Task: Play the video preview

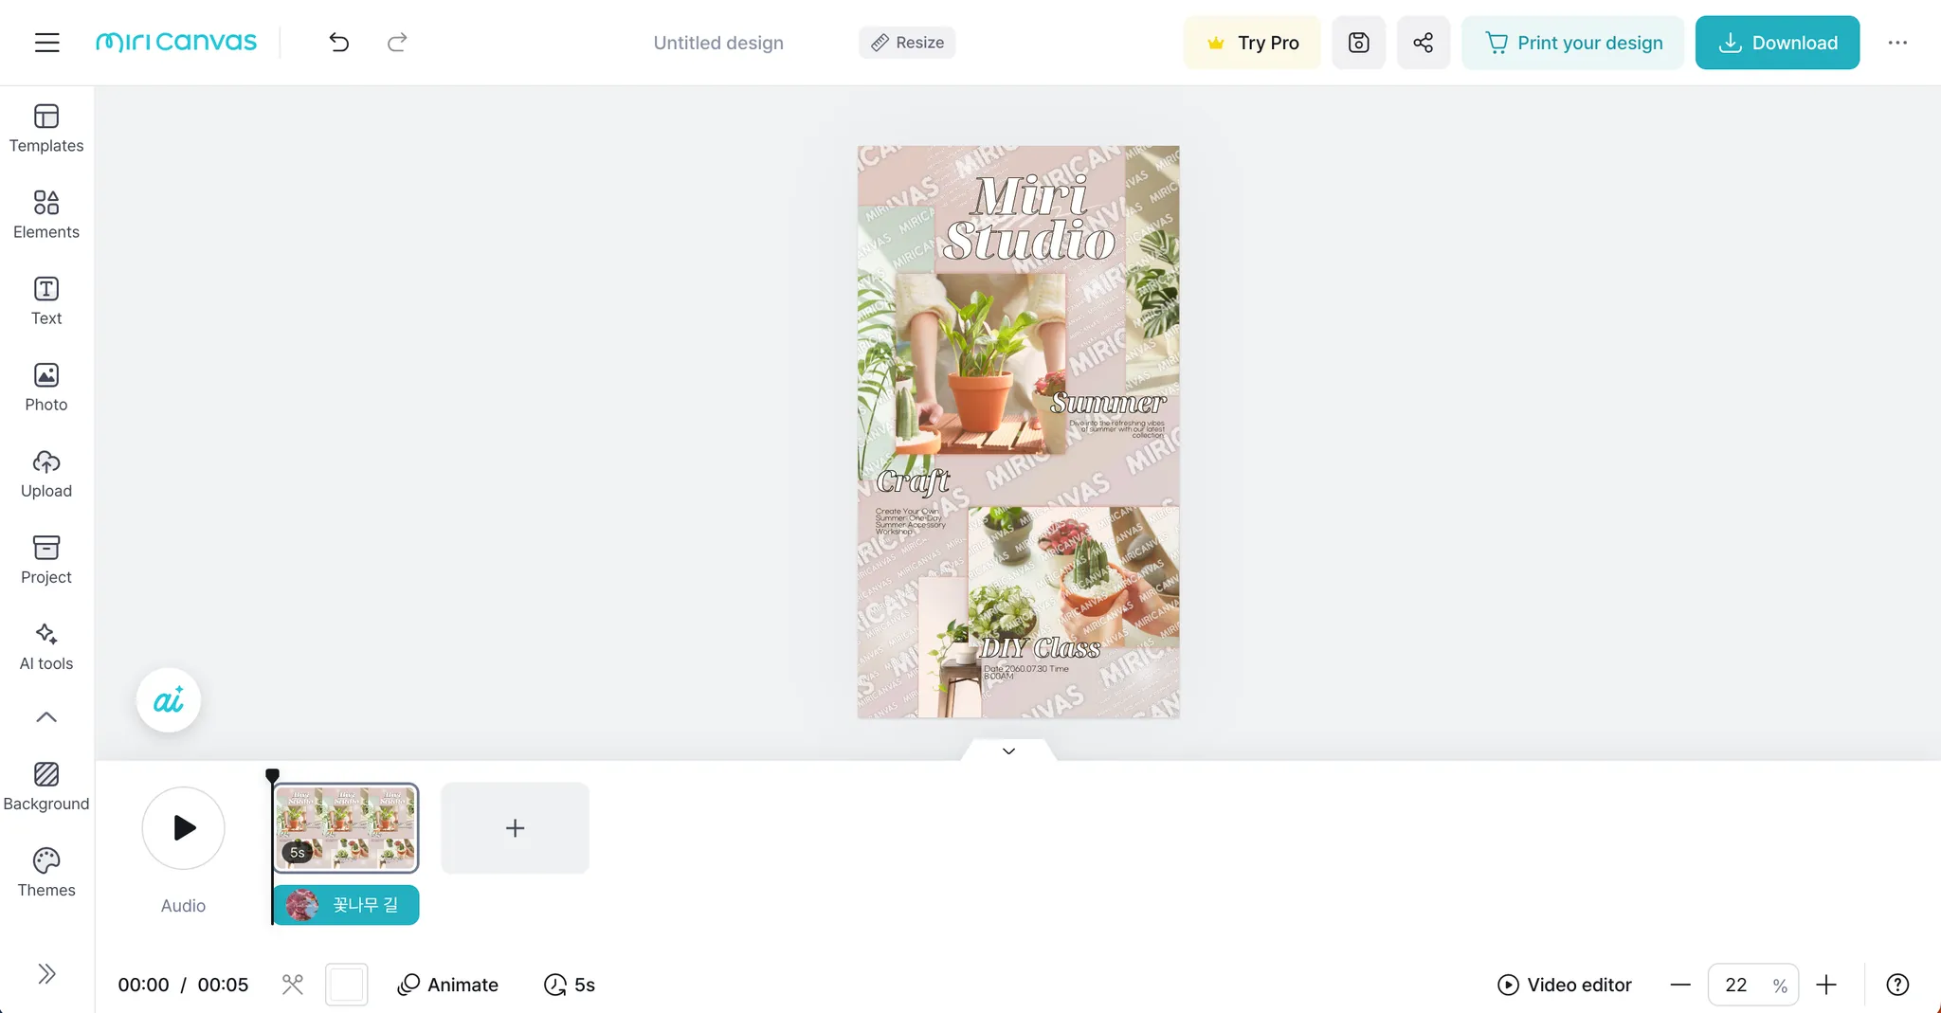Action: (x=184, y=828)
